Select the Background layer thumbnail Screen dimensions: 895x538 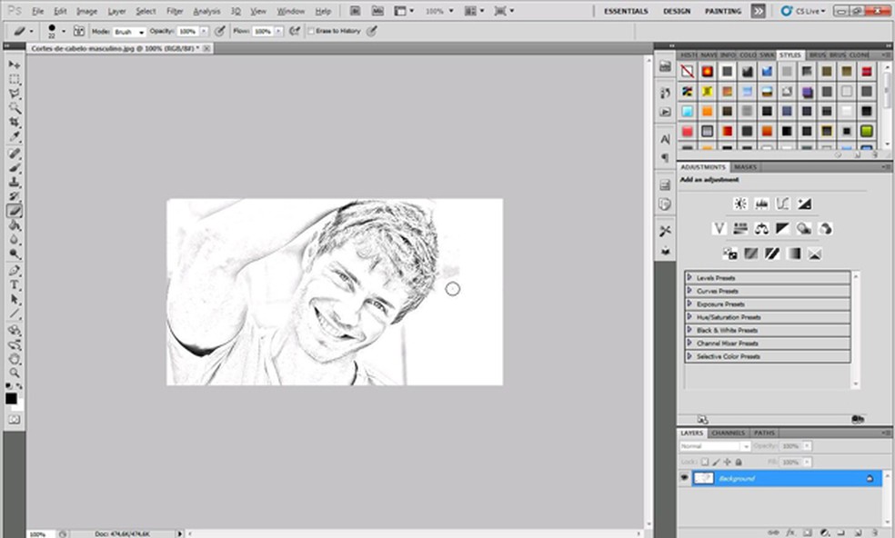point(704,477)
